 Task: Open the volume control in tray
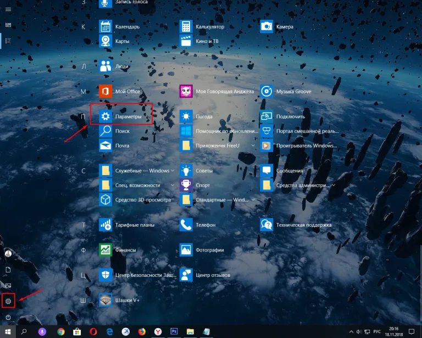(359, 331)
